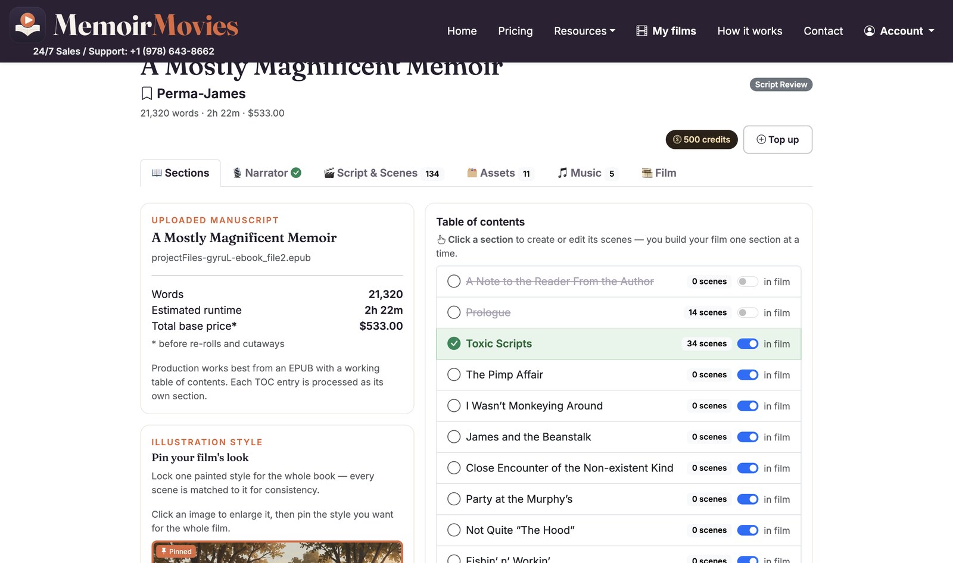Click the 34 scenes badge on Toxic Scripts
This screenshot has width=953, height=563.
(x=707, y=343)
